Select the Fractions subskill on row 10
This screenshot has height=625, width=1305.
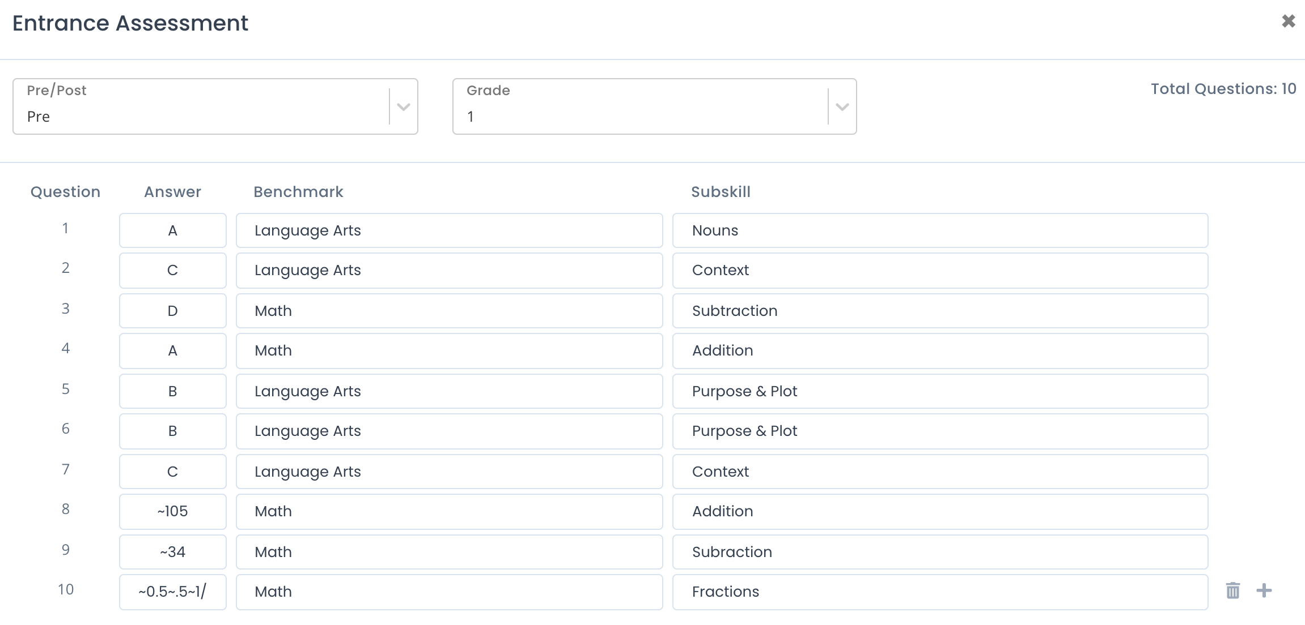940,592
